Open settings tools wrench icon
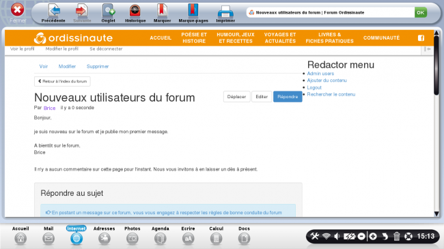The image size is (444, 249). 315,236
